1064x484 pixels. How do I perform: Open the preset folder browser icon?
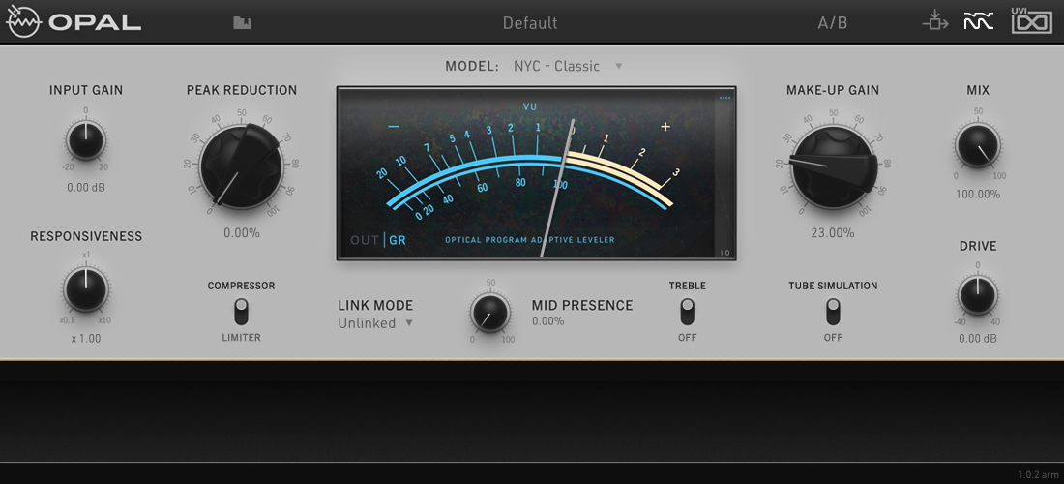pyautogui.click(x=242, y=22)
